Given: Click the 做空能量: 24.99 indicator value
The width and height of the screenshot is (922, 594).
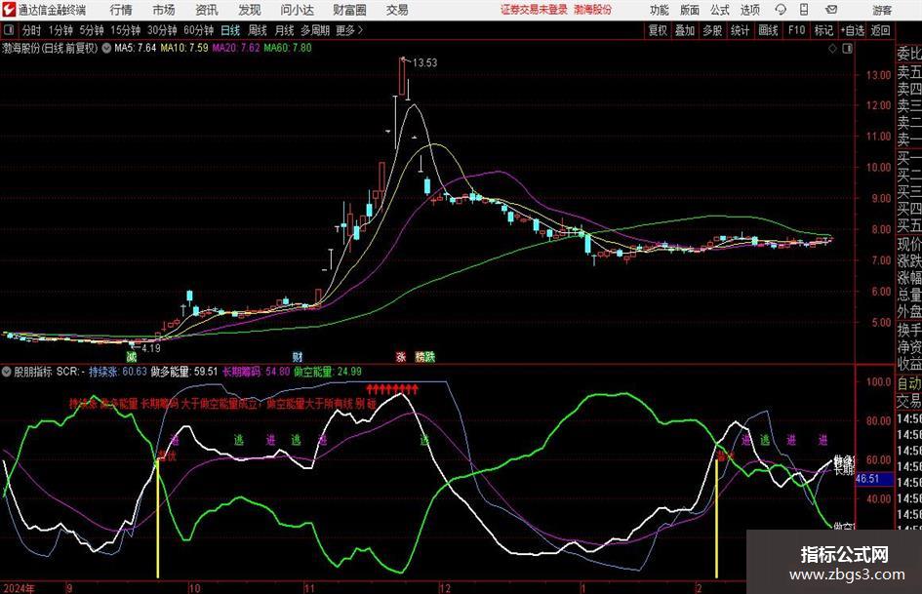Looking at the screenshot, I should click(328, 372).
